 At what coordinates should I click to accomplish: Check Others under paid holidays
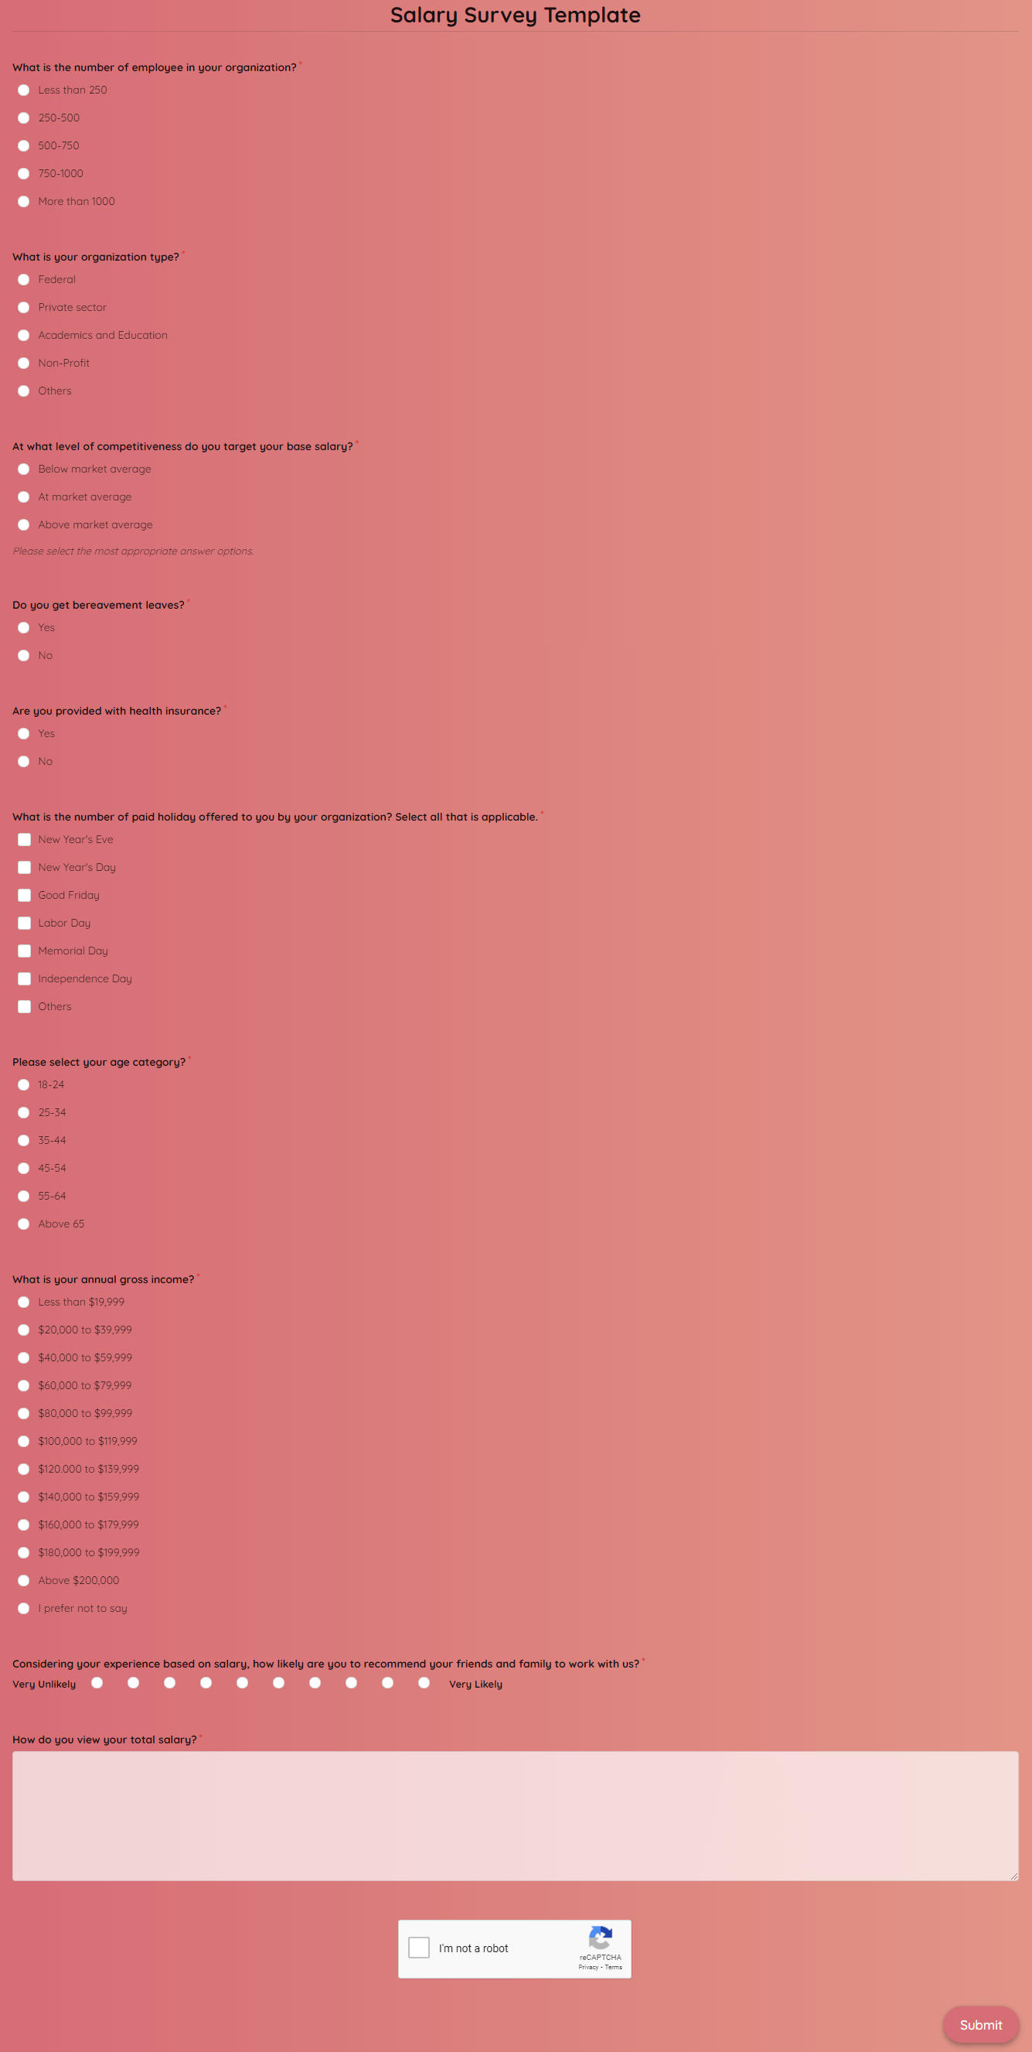pyautogui.click(x=25, y=1007)
